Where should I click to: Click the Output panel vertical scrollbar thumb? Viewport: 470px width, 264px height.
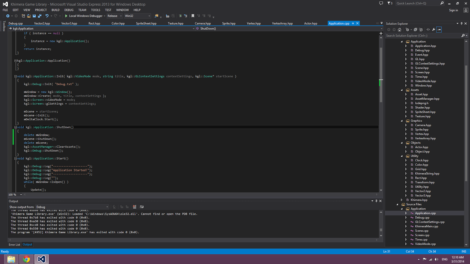(x=381, y=230)
